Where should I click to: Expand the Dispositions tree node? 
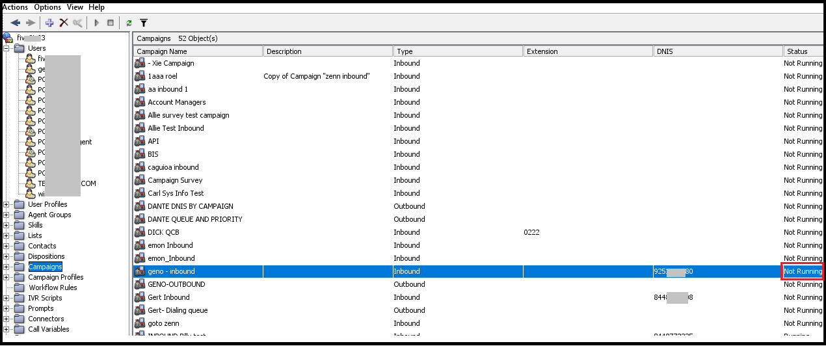pyautogui.click(x=7, y=256)
